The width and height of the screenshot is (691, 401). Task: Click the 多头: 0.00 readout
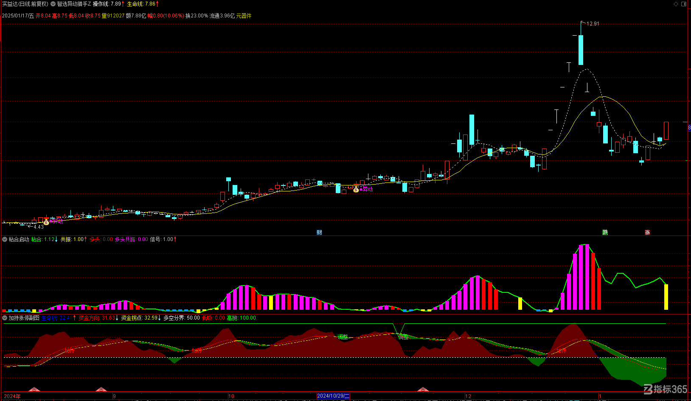click(101, 239)
